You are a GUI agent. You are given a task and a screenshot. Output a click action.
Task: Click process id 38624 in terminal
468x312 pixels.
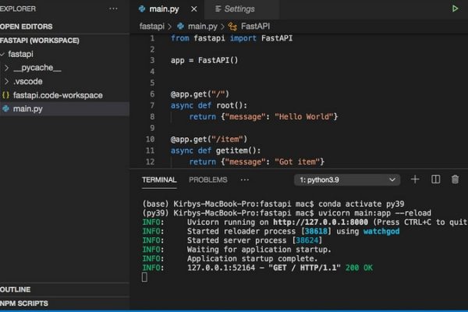[307, 240]
